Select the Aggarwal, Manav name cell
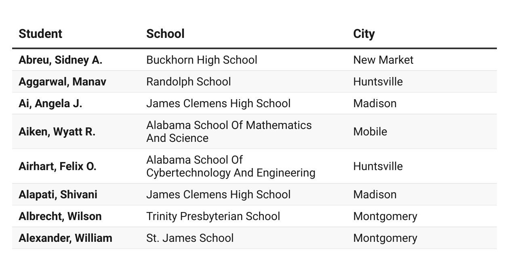The width and height of the screenshot is (509, 266). pyautogui.click(x=62, y=82)
